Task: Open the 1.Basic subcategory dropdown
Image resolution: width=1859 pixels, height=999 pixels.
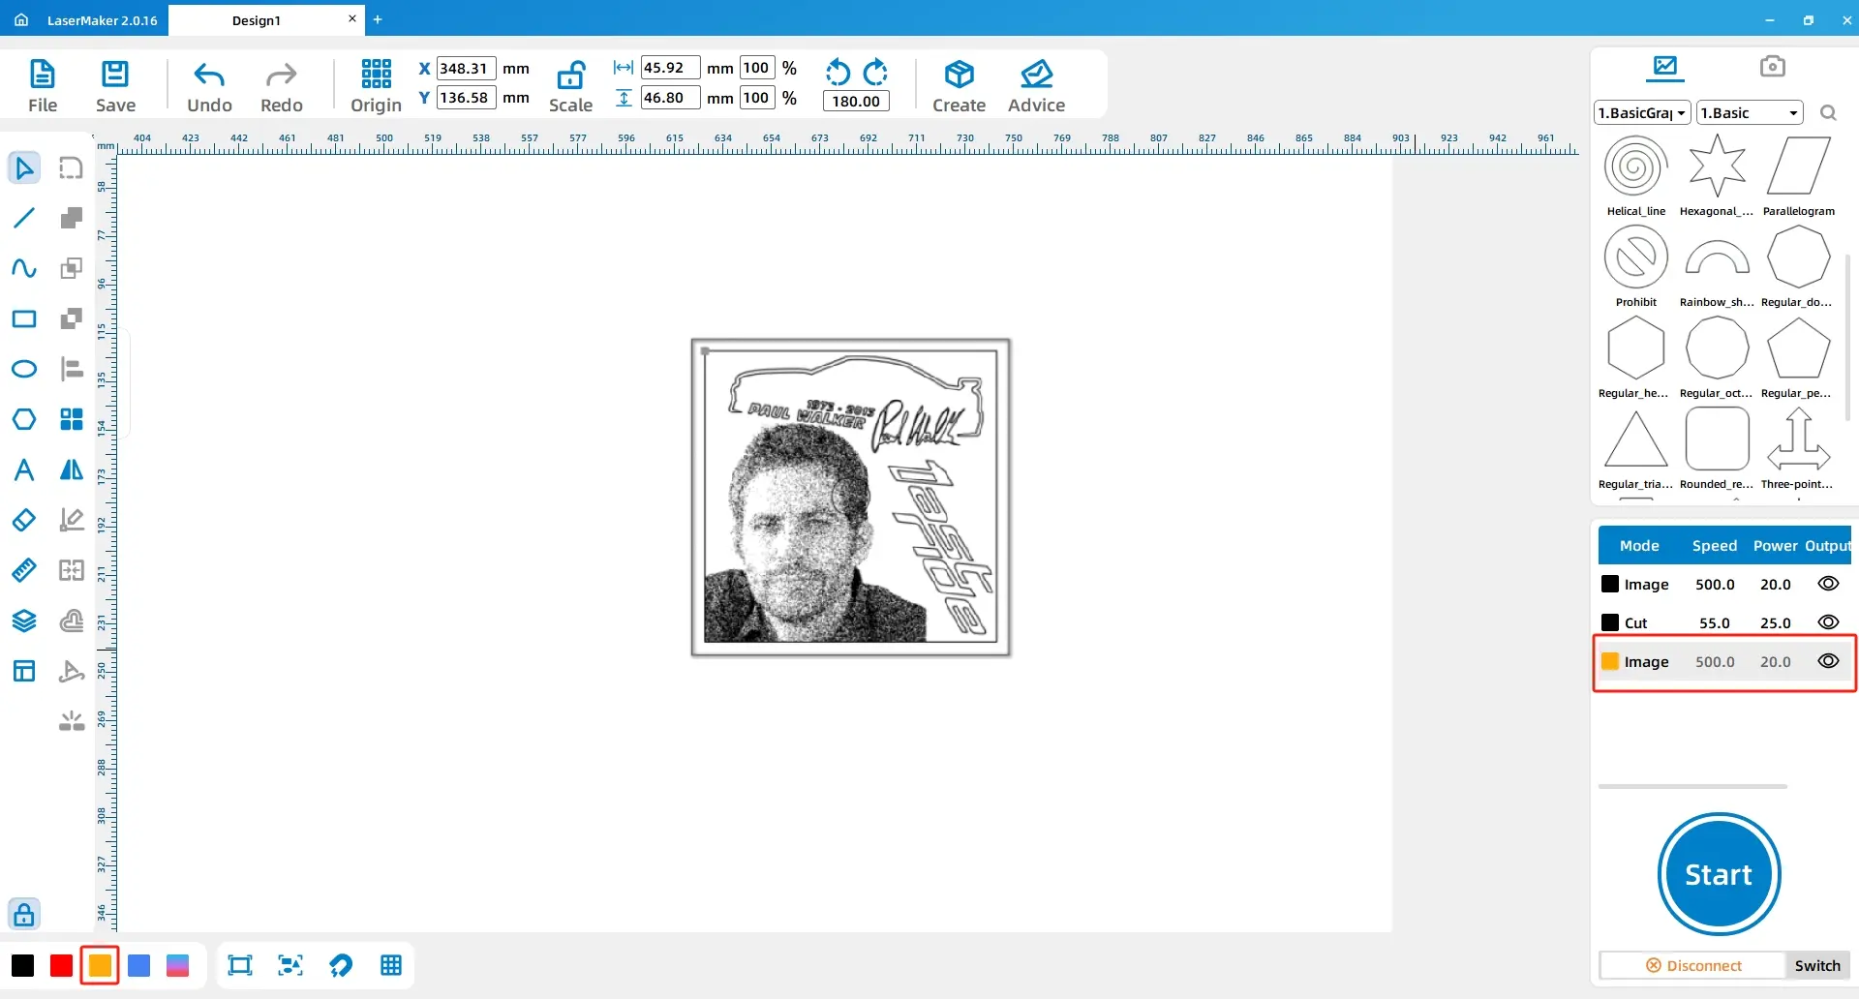Action: [1750, 113]
